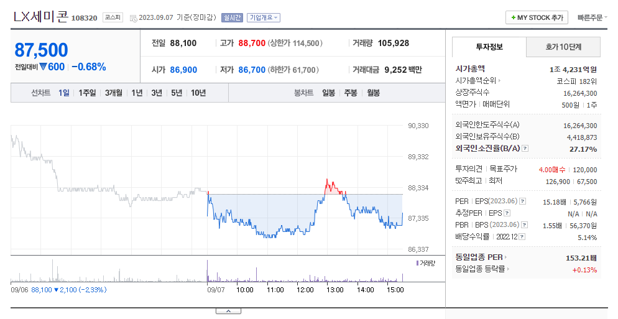Show 주봉 candlestick chart
The height and width of the screenshot is (319, 618).
(351, 93)
